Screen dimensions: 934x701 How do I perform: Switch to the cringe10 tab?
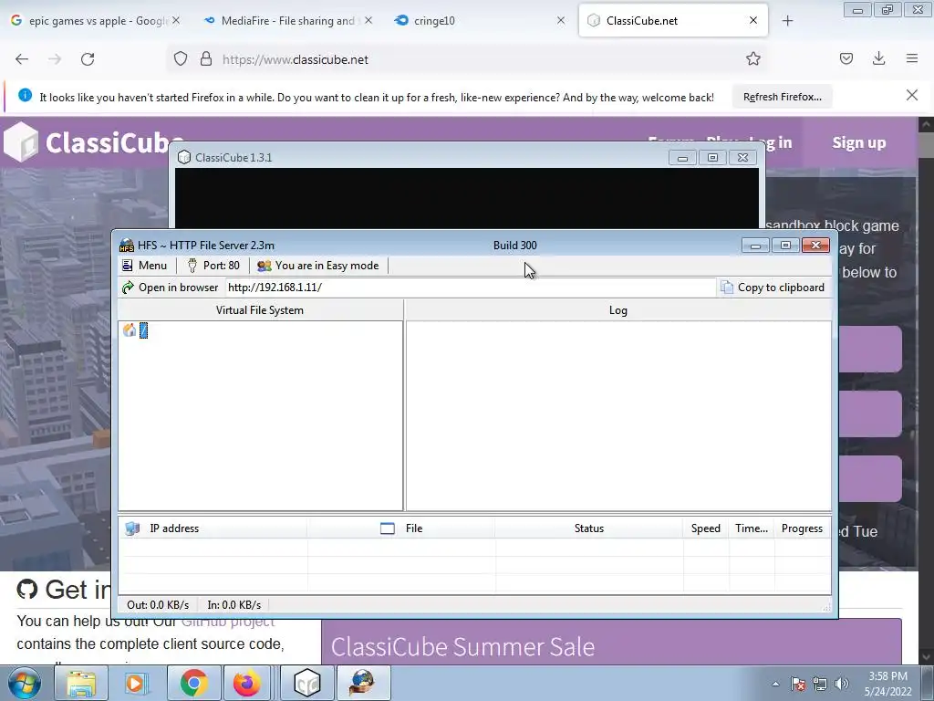[476, 21]
